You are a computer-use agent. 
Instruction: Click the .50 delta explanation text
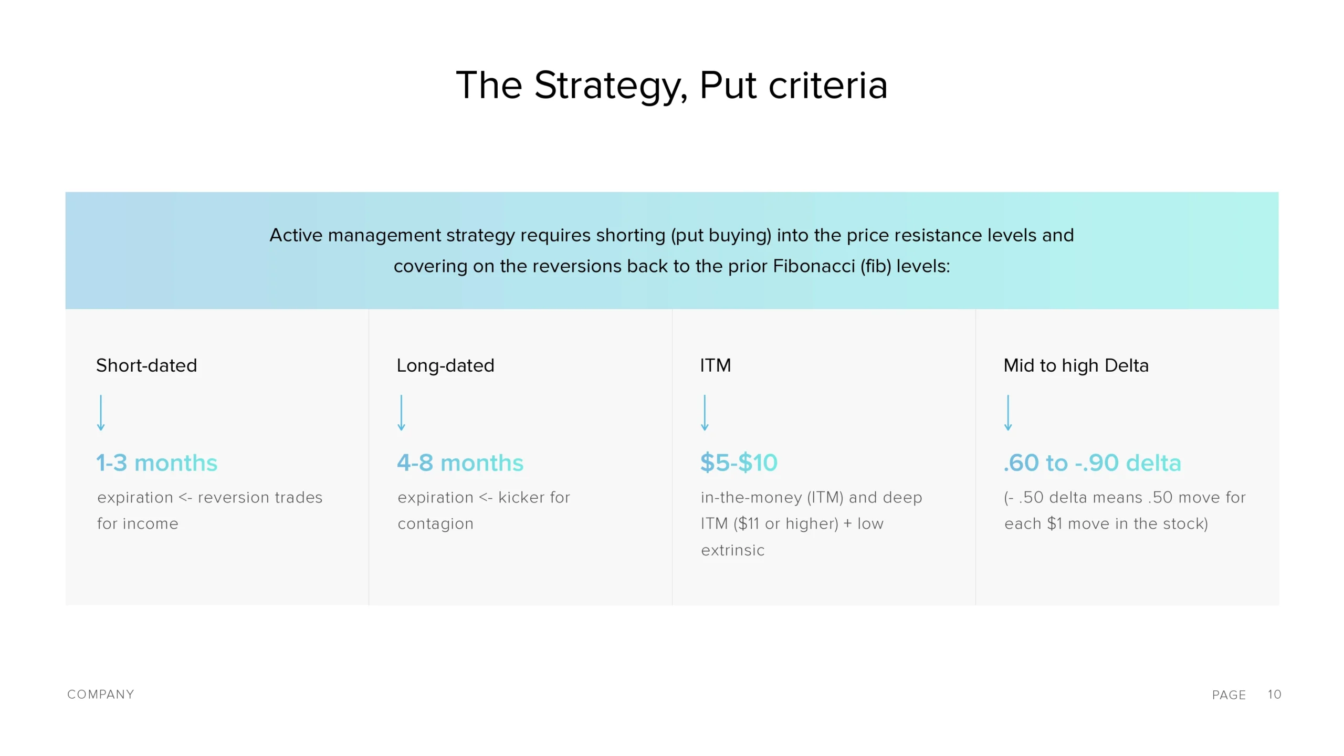coord(1125,510)
